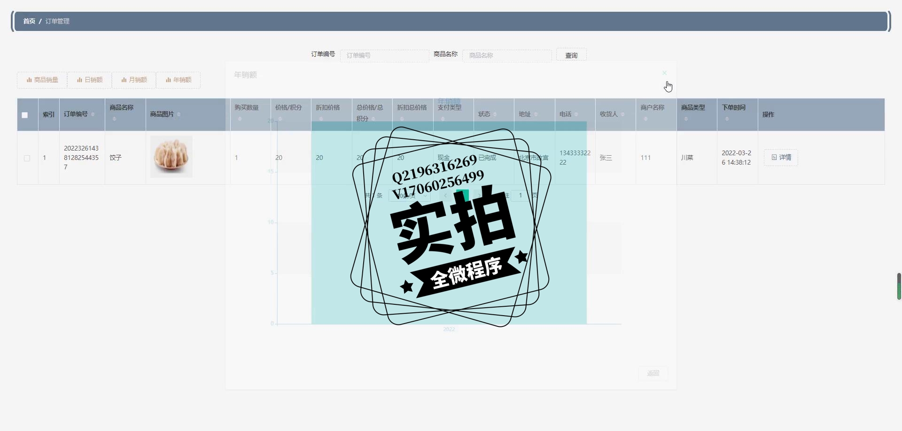Screen dimensions: 902x431
Task: Click the 操作 column header
Action: click(768, 114)
